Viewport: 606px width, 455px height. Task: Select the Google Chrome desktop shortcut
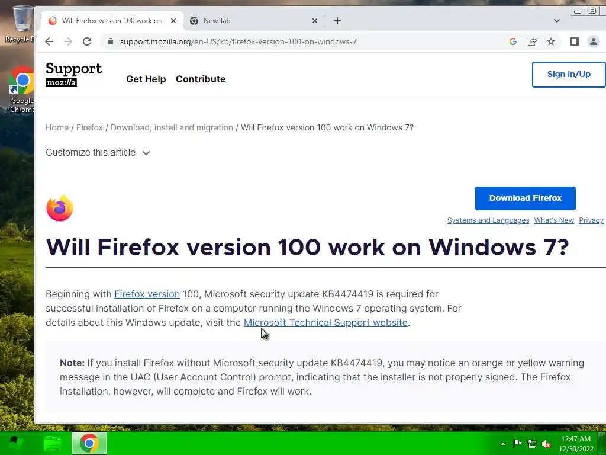22,90
